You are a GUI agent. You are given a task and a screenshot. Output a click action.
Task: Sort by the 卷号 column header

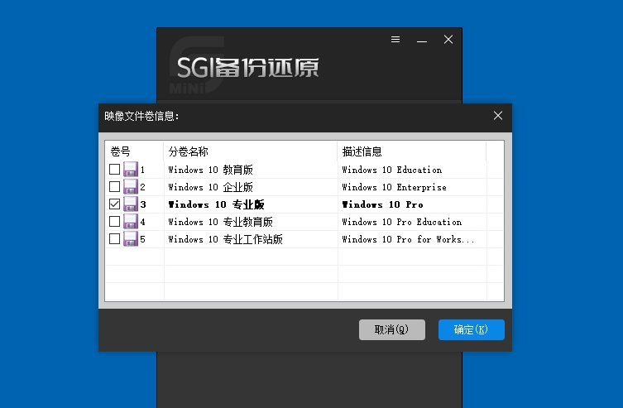click(134, 151)
